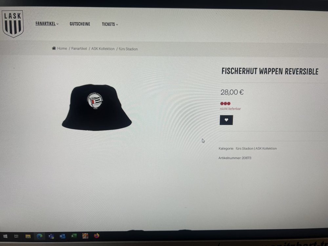The height and width of the screenshot is (246, 328).
Task: Click the black bucket hat product image
Action: click(x=97, y=108)
